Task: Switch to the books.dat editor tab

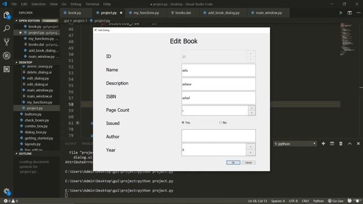Action: click(x=183, y=12)
